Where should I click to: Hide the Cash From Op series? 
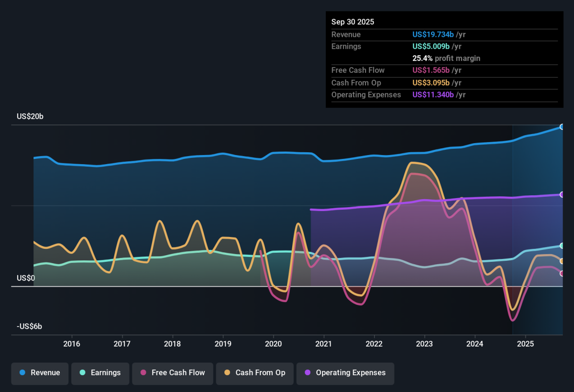[254, 373]
